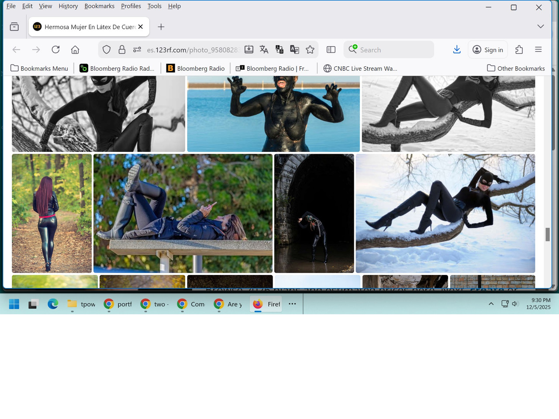
Task: Expand the taskbar overflow ellipsis menu
Action: (x=292, y=304)
